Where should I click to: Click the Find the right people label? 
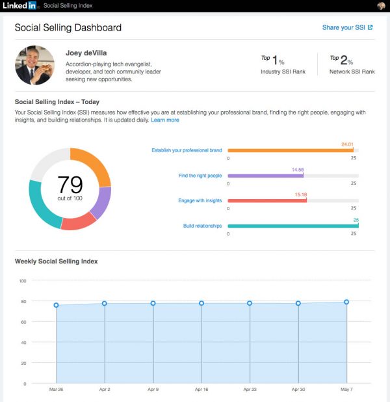pyautogui.click(x=200, y=176)
